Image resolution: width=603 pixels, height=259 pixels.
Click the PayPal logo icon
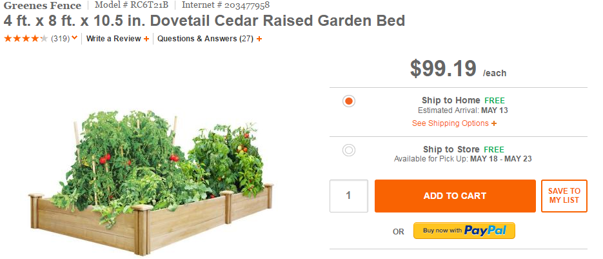pyautogui.click(x=484, y=231)
